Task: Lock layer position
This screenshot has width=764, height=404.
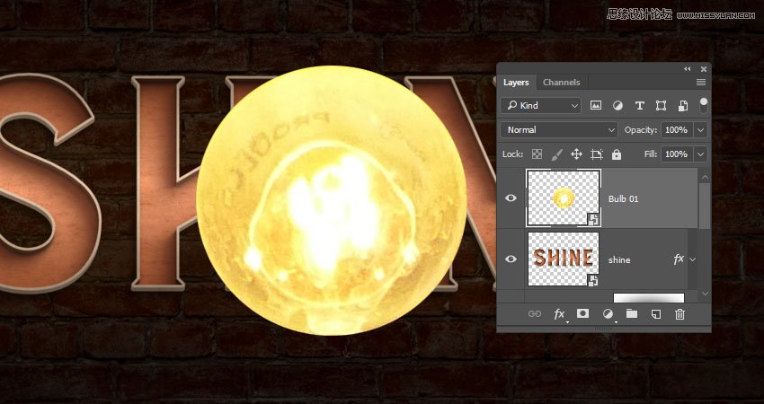Action: click(x=576, y=154)
